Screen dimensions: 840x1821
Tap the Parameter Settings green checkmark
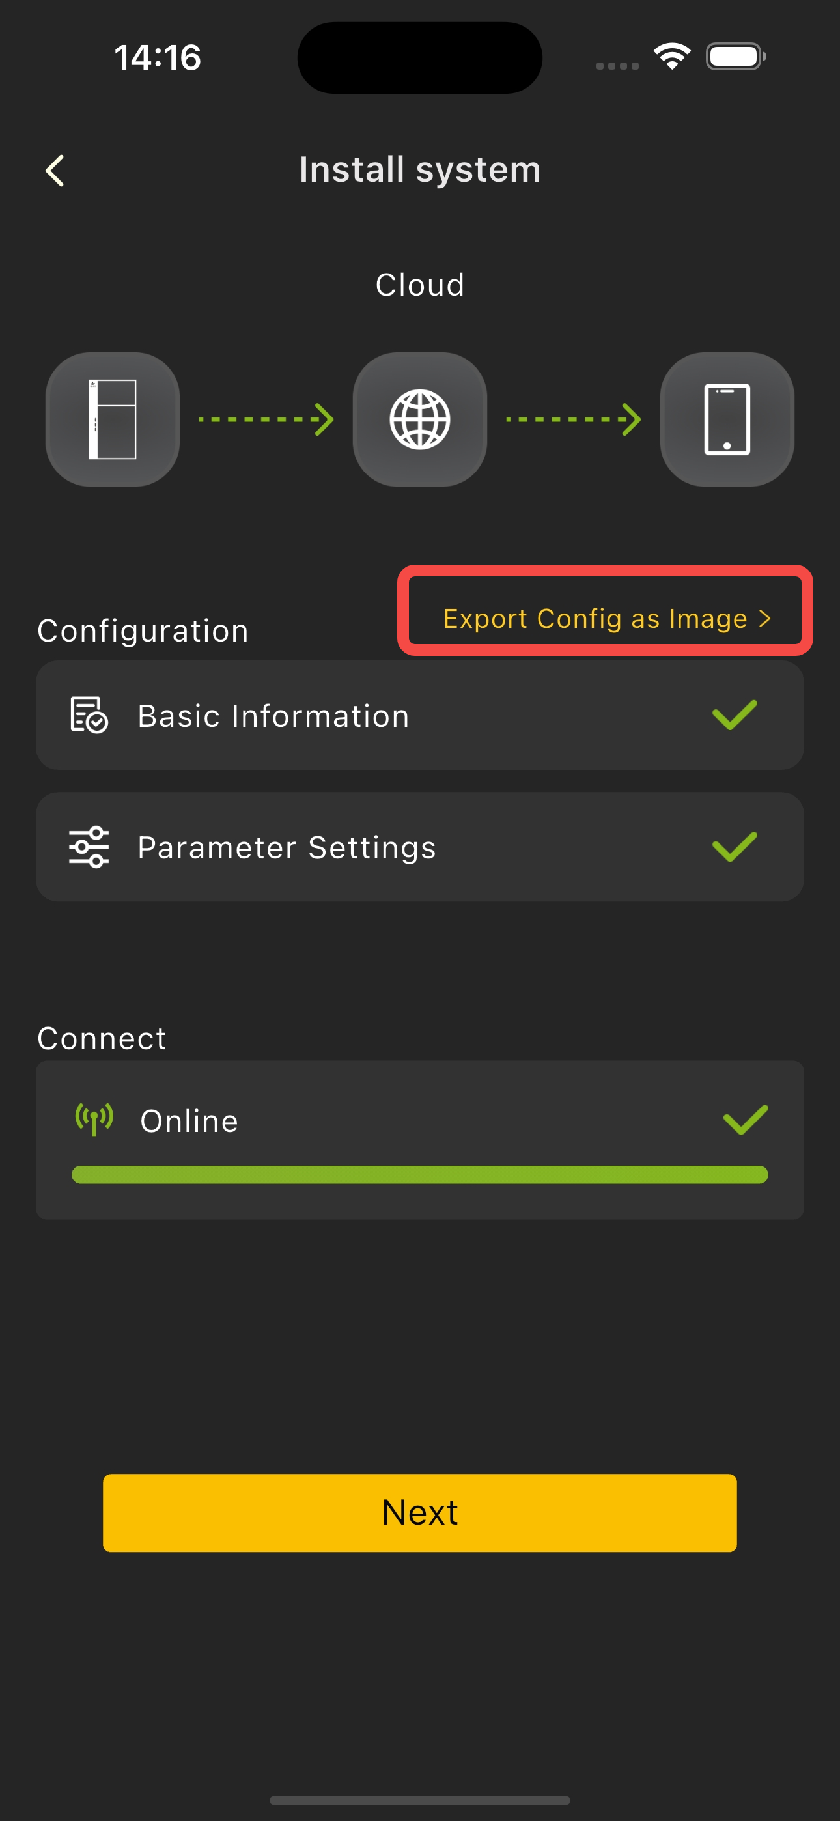pyautogui.click(x=735, y=847)
